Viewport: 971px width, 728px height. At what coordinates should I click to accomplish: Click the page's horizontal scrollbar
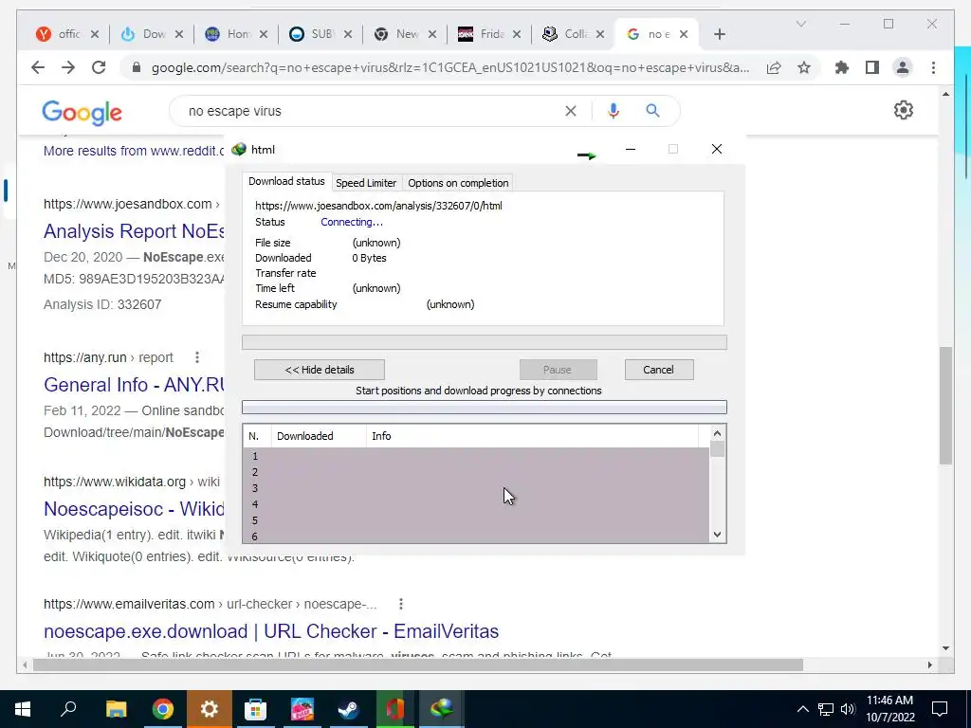(418, 664)
